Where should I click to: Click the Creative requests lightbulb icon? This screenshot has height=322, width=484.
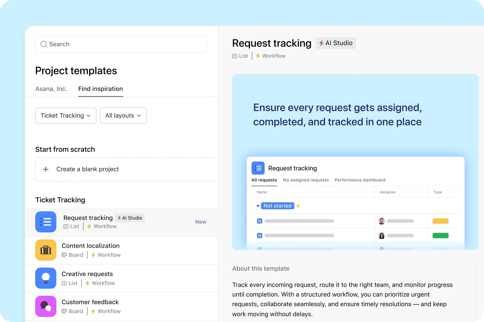46,278
